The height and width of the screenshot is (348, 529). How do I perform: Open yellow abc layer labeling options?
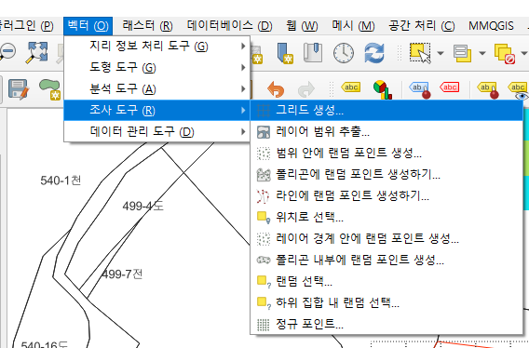(350, 87)
